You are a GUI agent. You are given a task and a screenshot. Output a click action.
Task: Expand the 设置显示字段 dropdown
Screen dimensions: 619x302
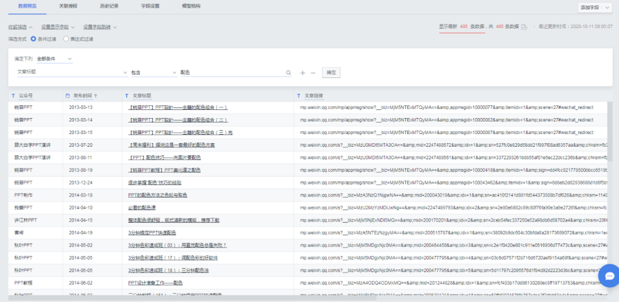click(x=58, y=28)
